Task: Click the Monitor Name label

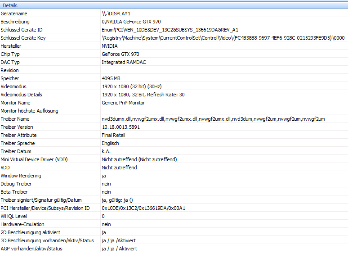Action: (15, 103)
